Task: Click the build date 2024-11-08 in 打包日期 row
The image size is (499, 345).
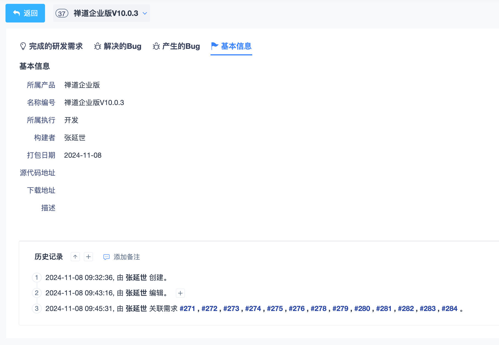Action: point(83,155)
